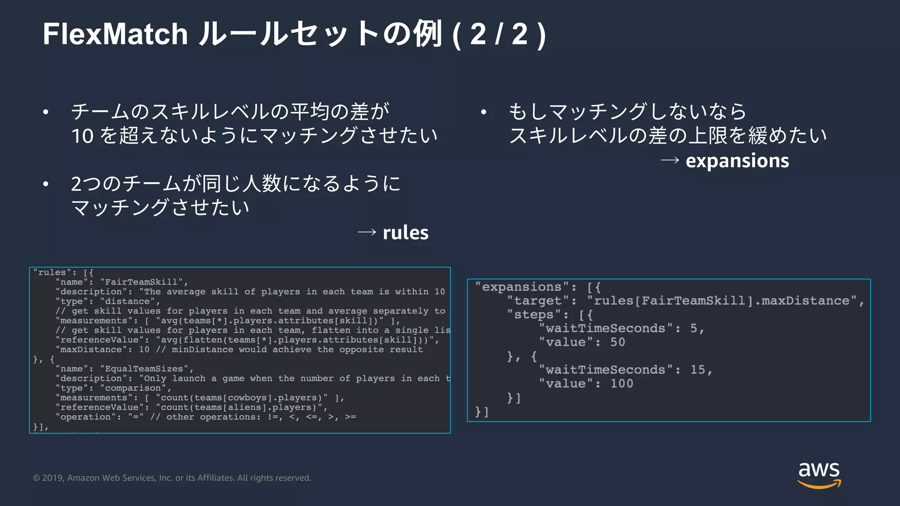Click the target line in expansions code

(685, 301)
